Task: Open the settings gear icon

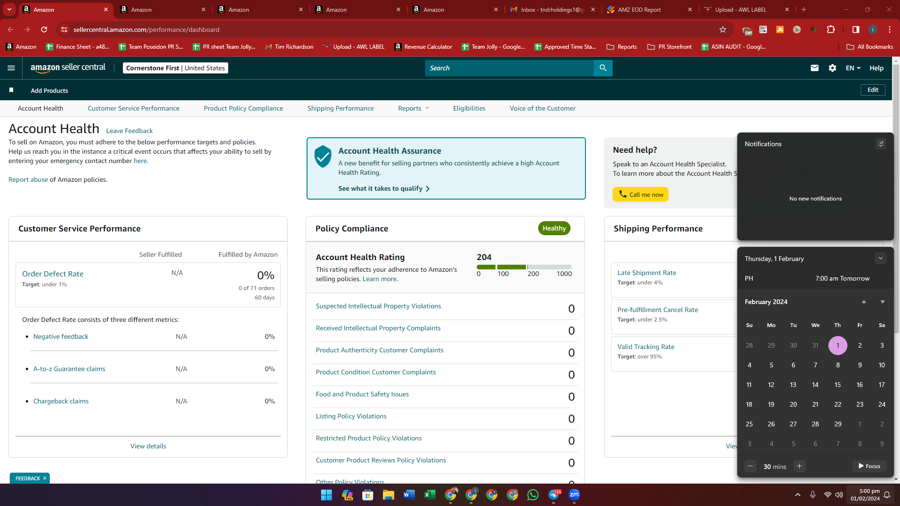Action: pyautogui.click(x=832, y=68)
